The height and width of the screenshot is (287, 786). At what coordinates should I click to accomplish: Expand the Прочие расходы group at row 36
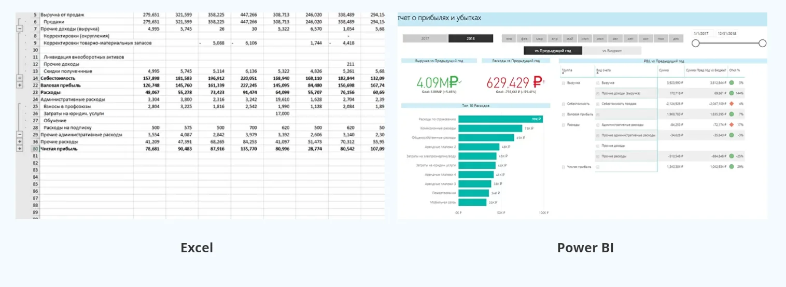(x=20, y=141)
